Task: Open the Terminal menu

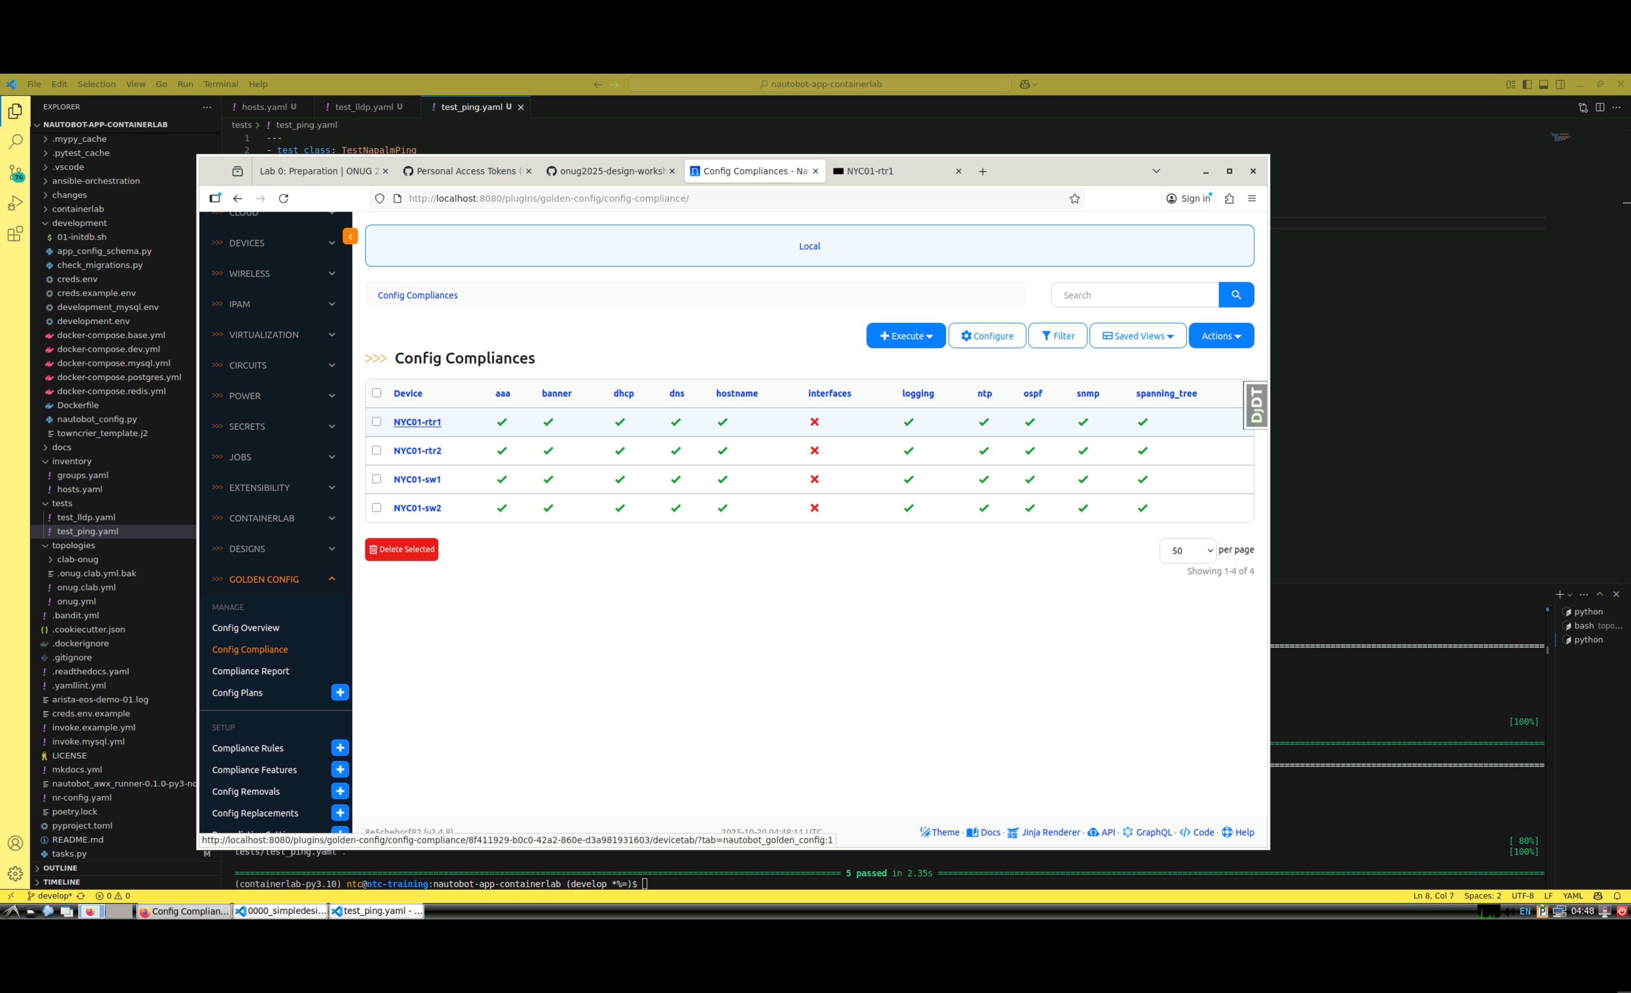Action: click(221, 84)
